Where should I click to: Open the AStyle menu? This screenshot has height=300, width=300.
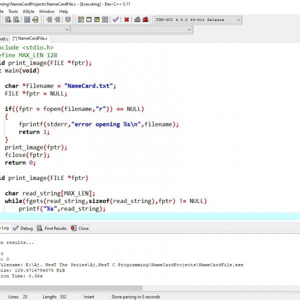click(28, 11)
